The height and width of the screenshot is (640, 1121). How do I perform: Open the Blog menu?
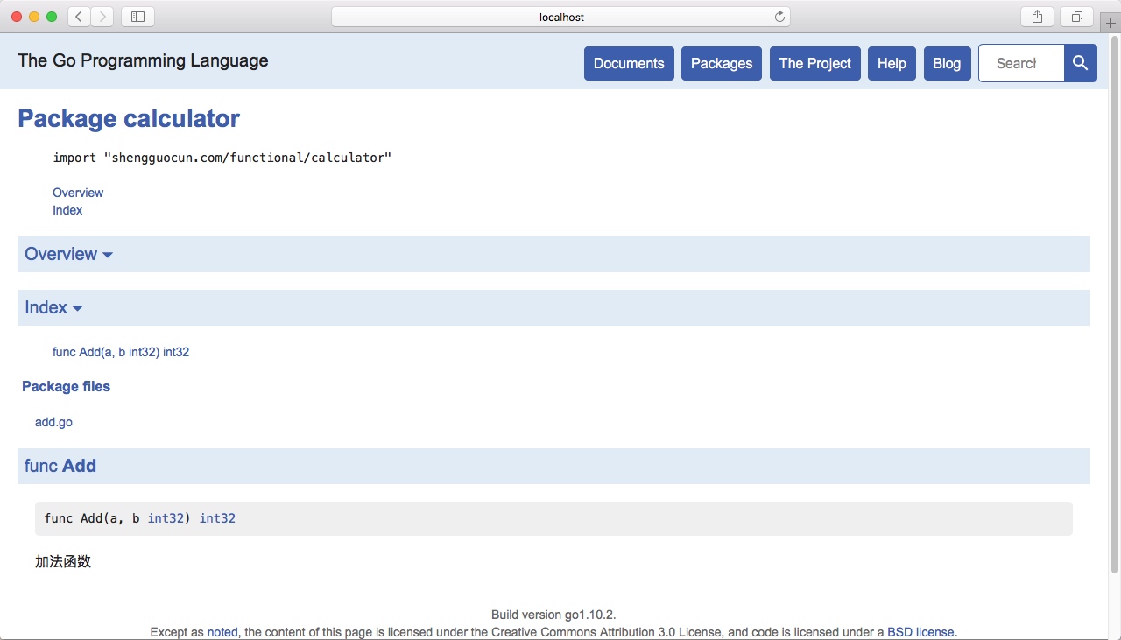pos(947,63)
